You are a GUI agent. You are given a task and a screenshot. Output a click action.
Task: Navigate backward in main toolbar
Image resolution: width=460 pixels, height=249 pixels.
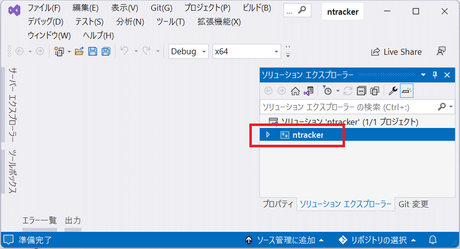click(x=20, y=52)
